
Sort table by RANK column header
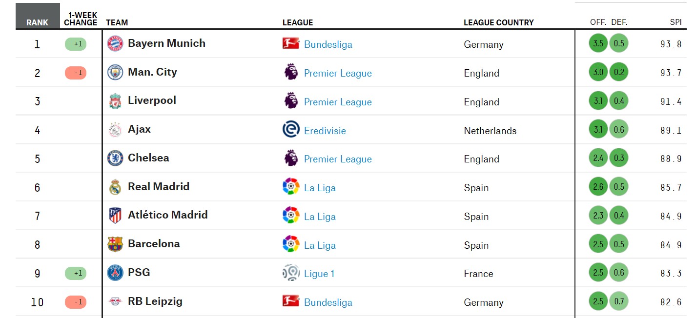[38, 22]
